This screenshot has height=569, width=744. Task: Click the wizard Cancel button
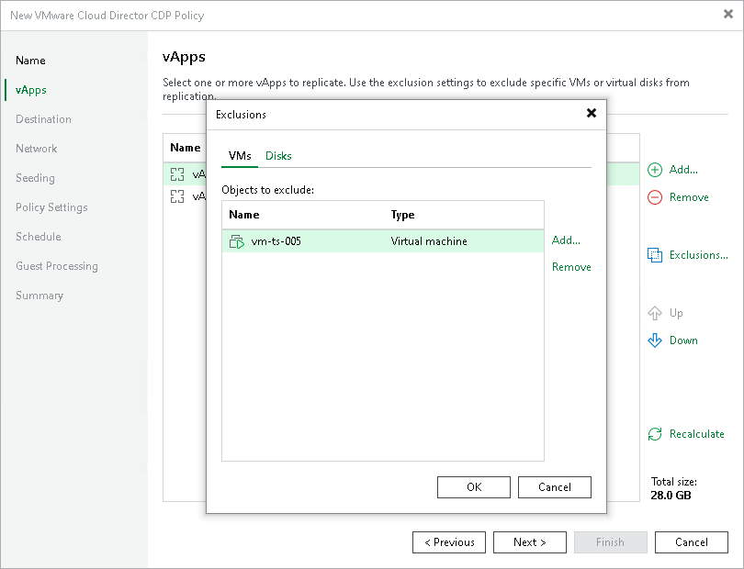[692, 542]
